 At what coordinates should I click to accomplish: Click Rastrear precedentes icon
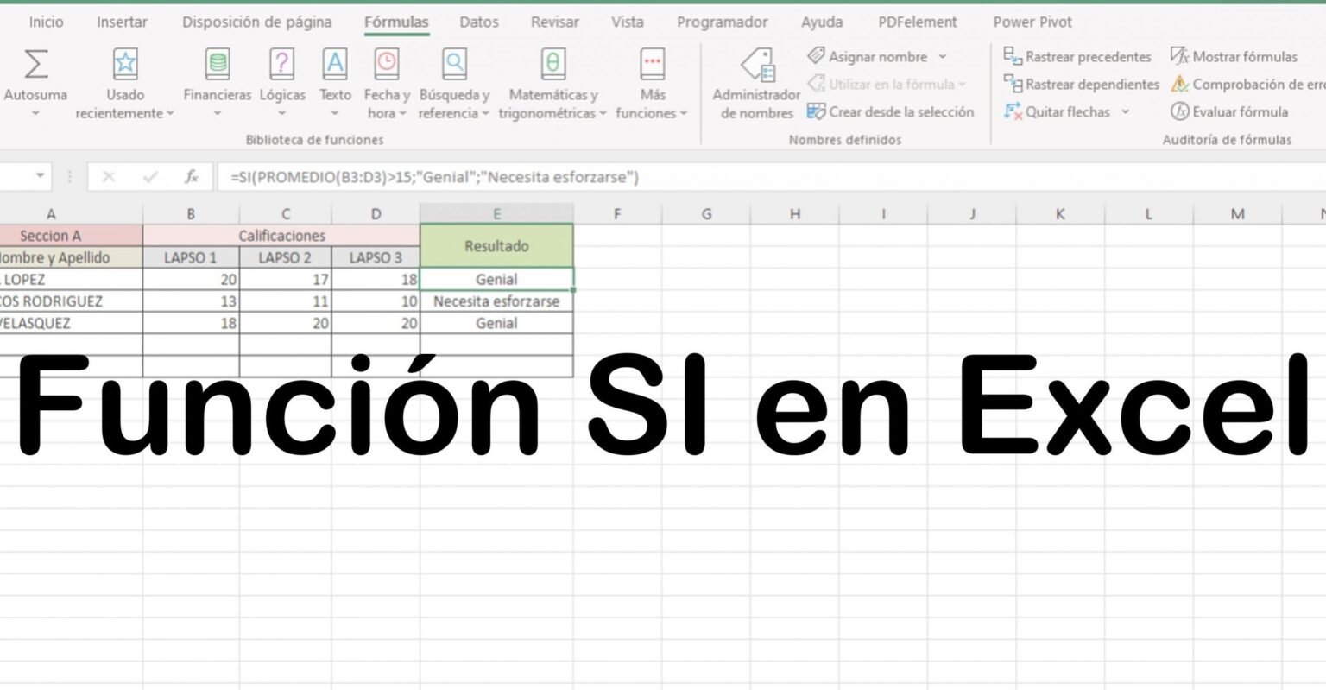[1013, 56]
